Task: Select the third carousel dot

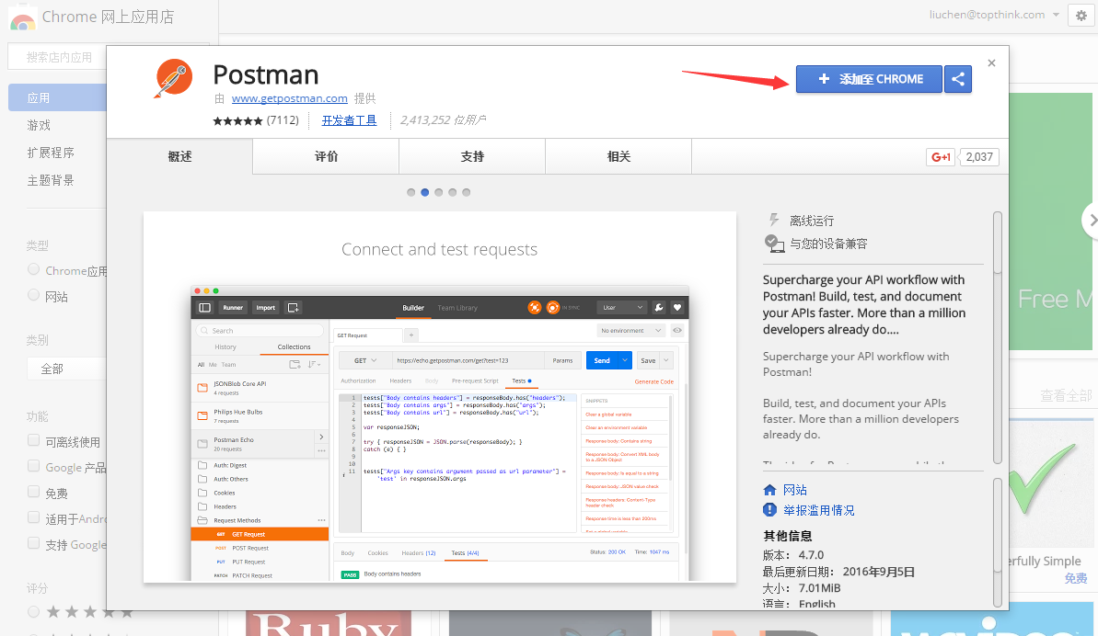Action: (438, 192)
